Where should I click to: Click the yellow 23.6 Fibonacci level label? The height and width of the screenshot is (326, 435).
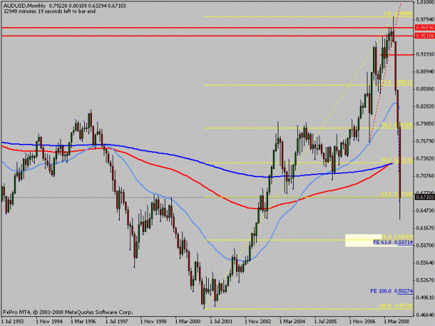397,82
